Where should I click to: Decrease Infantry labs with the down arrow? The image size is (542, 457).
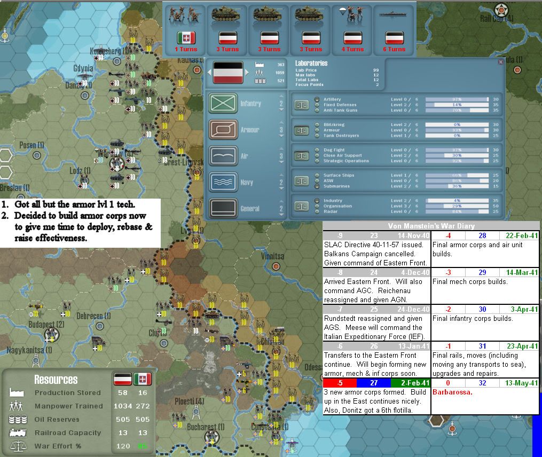pyautogui.click(x=281, y=110)
